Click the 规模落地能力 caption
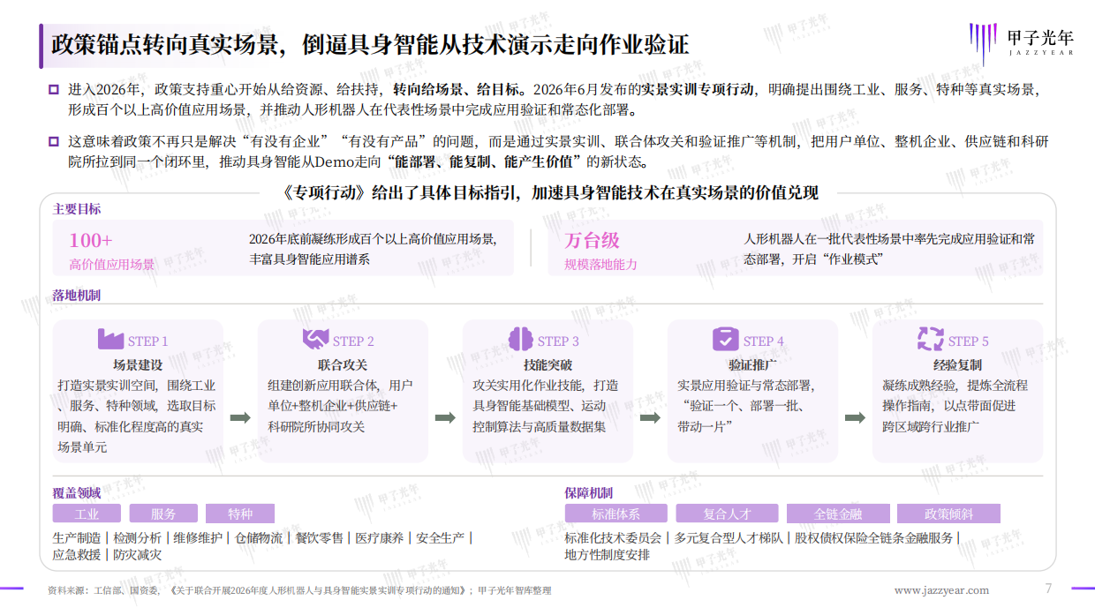 point(601,264)
